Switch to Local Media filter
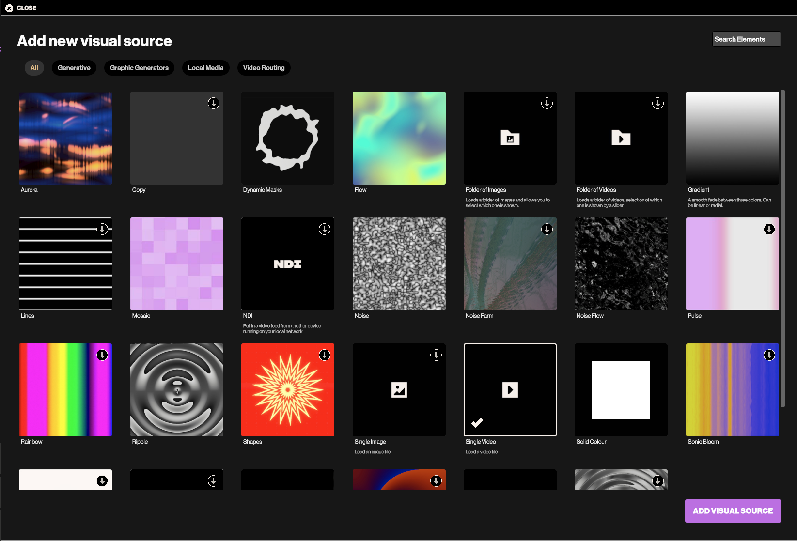 (206, 68)
